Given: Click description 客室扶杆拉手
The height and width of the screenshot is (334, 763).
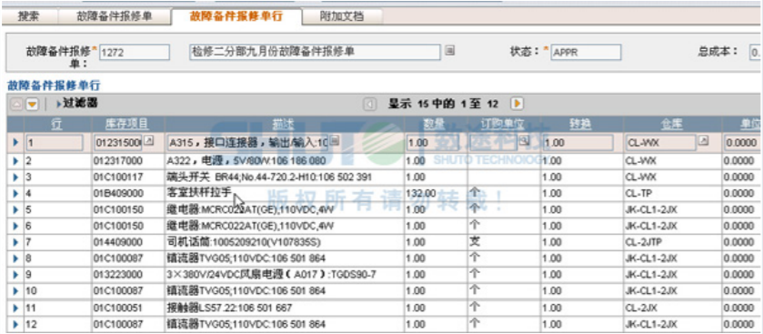Looking at the screenshot, I should point(199,193).
